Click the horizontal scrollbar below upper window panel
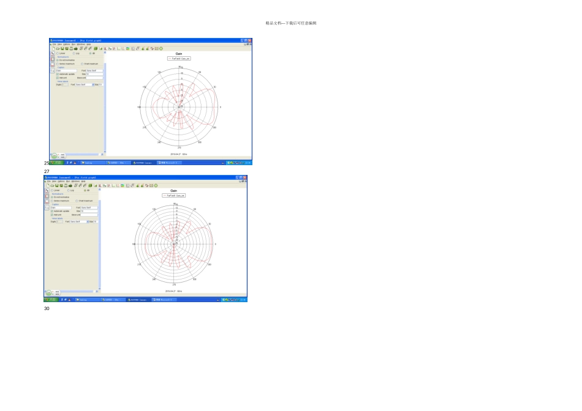 click(x=84, y=154)
